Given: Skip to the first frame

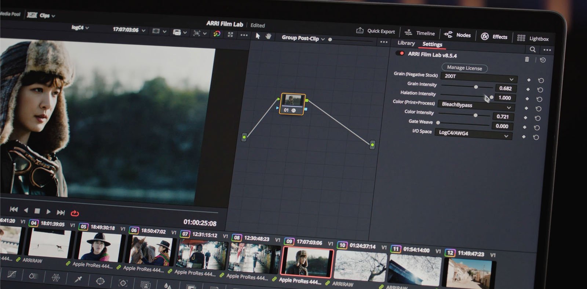Looking at the screenshot, I should 14,209.
